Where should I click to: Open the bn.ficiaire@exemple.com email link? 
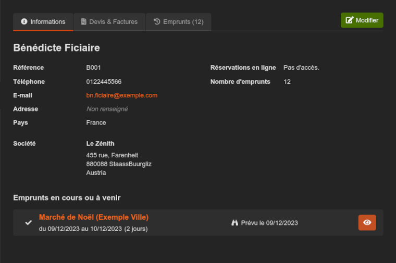click(x=122, y=95)
